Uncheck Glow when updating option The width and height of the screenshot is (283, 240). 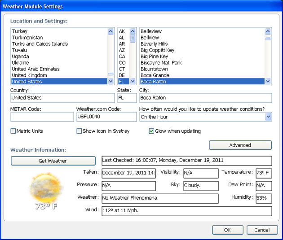[152, 131]
